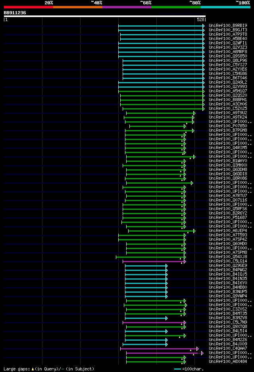Click the query name BB911236

point(15,13)
